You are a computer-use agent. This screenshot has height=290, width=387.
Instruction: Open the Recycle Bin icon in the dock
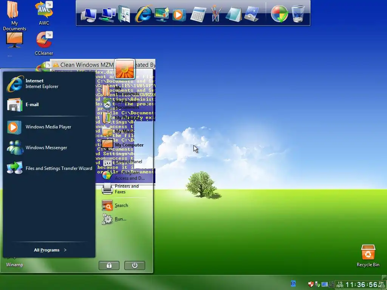(298, 14)
